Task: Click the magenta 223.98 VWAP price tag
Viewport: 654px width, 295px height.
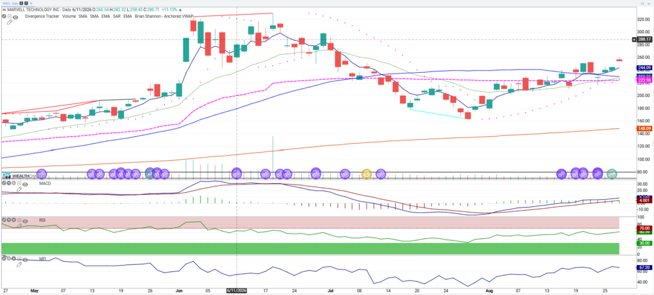Action: [x=644, y=80]
